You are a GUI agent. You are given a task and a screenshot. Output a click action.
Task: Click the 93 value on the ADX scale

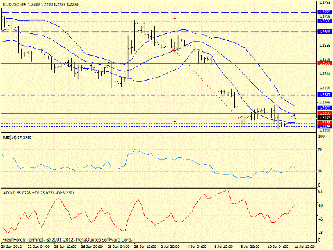[x=320, y=192]
